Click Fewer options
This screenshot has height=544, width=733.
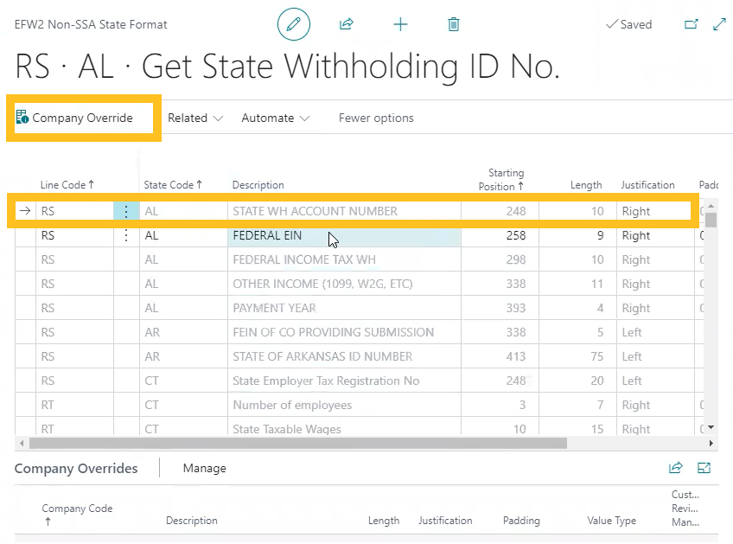(376, 118)
